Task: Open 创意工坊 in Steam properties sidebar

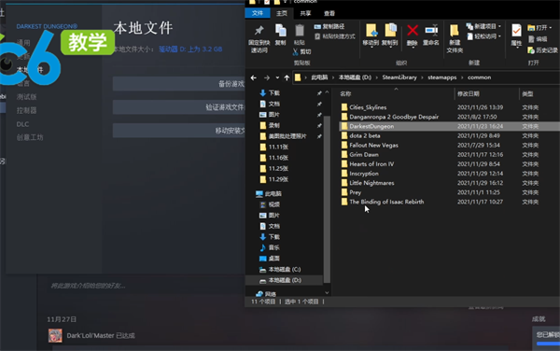Action: point(30,137)
